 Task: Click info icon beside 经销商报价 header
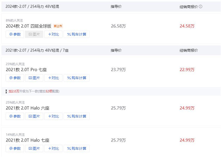201,6
